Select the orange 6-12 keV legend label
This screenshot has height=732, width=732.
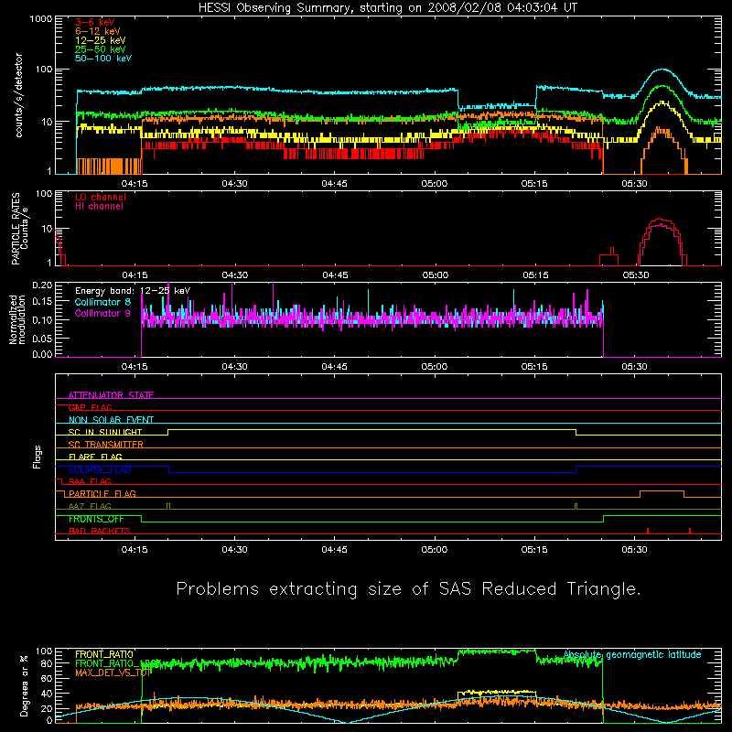(98, 31)
